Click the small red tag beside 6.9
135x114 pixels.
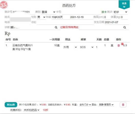tap(122, 44)
